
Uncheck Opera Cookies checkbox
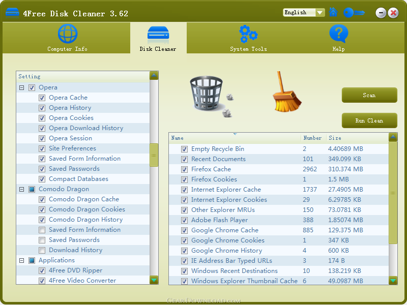tap(42, 118)
